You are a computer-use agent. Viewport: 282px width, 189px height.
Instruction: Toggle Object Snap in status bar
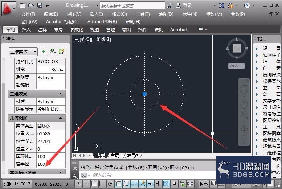coord(118,184)
